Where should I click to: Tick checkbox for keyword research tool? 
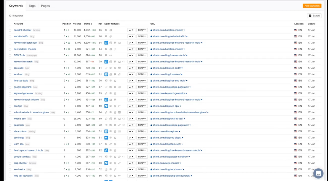[10, 43]
